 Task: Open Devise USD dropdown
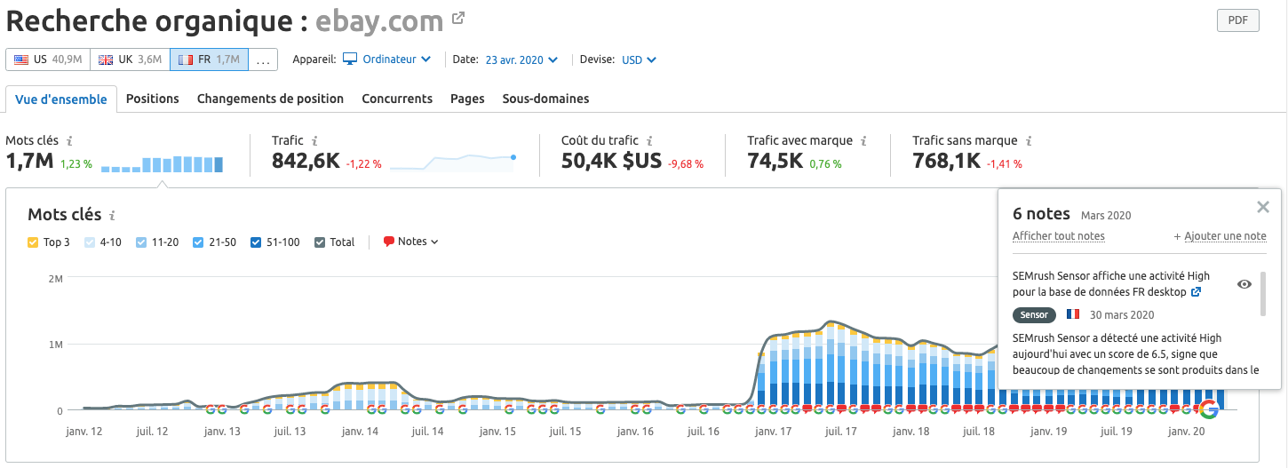point(639,59)
